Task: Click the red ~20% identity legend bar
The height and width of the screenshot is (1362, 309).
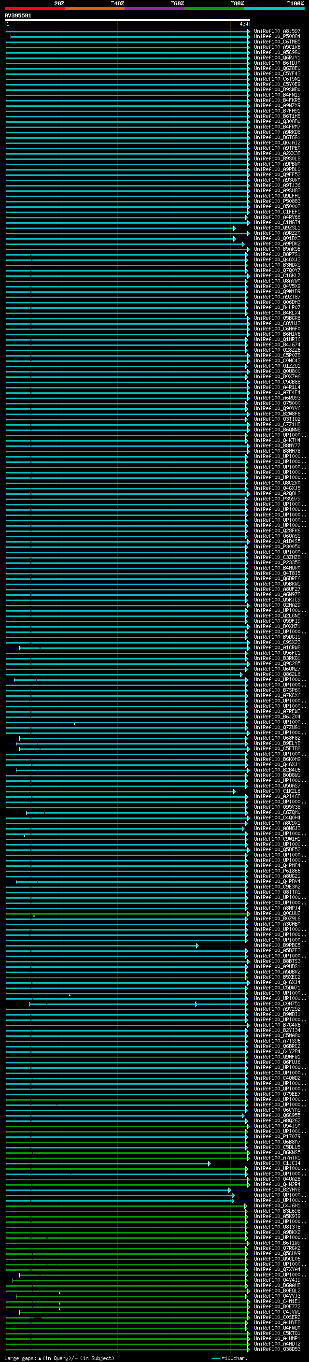Action: (x=34, y=9)
